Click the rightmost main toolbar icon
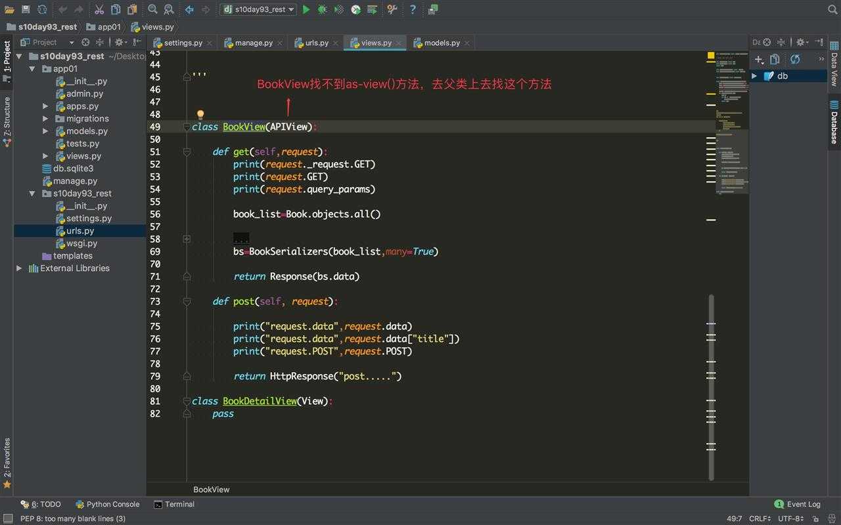Screen dimensions: 841x525 (433, 9)
